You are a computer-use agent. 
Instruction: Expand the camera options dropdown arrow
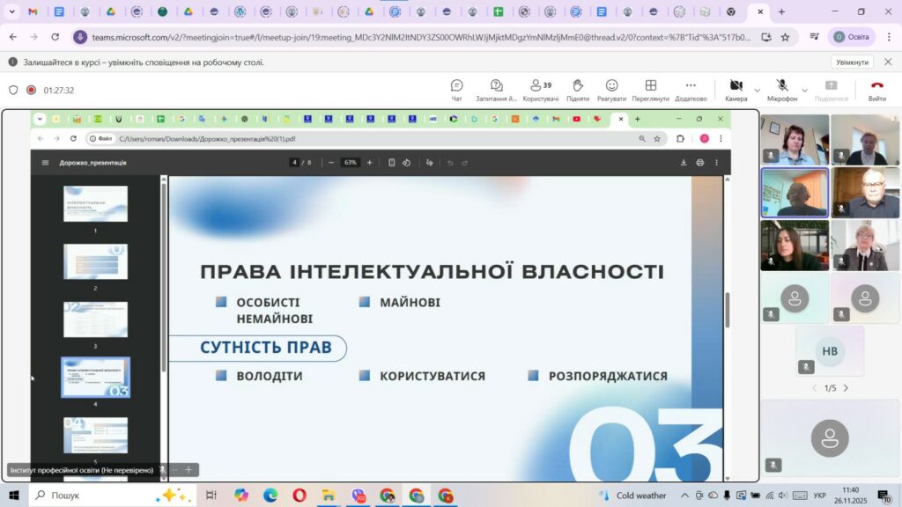pyautogui.click(x=757, y=90)
